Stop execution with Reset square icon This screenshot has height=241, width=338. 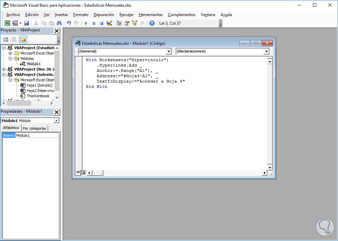tap(101, 23)
